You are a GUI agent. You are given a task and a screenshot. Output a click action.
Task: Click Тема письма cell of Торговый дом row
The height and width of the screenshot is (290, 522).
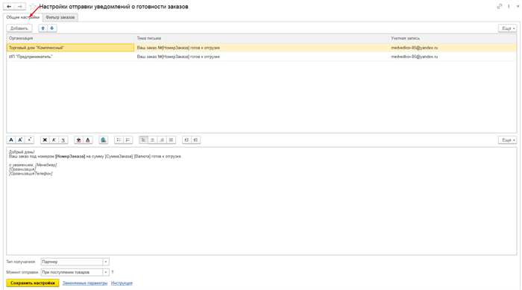click(x=262, y=48)
